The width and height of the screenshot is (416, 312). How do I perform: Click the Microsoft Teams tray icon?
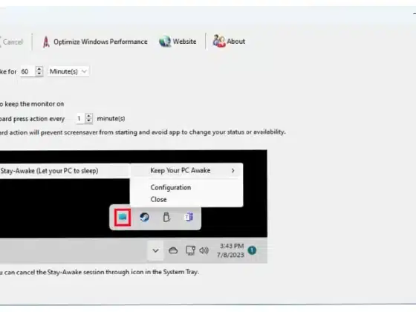point(189,217)
